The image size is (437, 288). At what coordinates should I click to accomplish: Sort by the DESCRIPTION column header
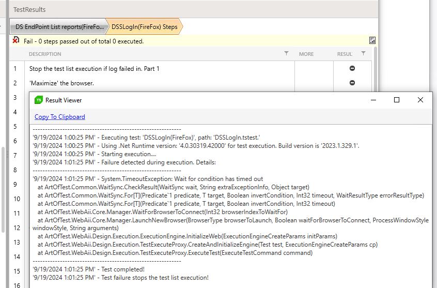(45, 54)
